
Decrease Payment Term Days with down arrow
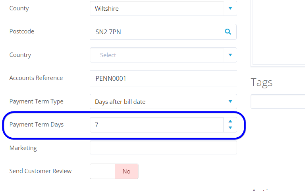pyautogui.click(x=230, y=128)
